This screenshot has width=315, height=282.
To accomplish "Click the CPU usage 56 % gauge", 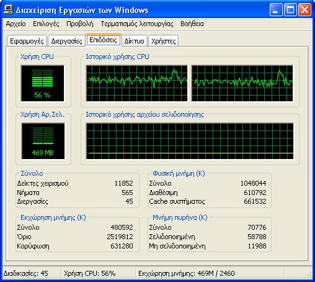I will (x=43, y=83).
